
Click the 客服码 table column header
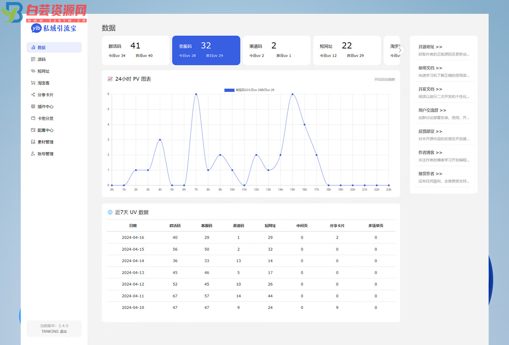click(x=207, y=226)
